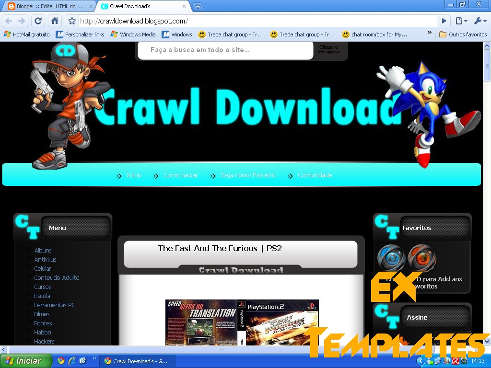Click the address bar URL field
Image resolution: width=491 pixels, height=368 pixels.
coord(257,21)
